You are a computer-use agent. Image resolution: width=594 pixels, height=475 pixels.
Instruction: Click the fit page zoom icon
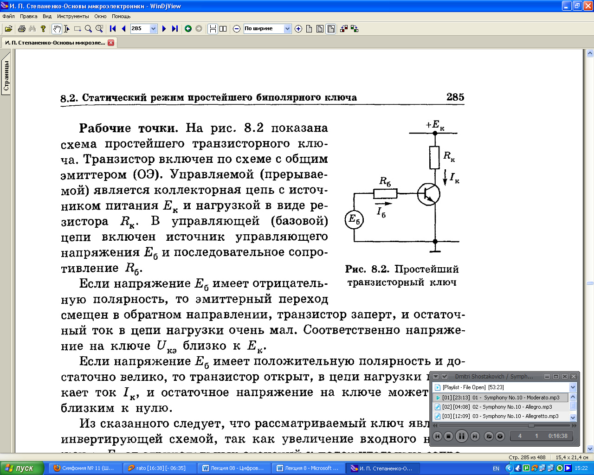pyautogui.click(x=320, y=29)
